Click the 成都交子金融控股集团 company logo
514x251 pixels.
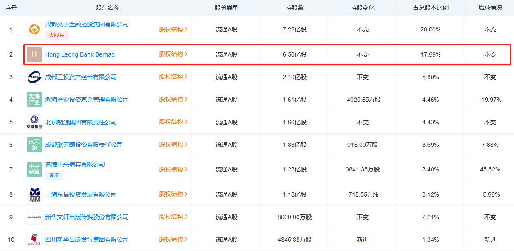[x=34, y=29]
